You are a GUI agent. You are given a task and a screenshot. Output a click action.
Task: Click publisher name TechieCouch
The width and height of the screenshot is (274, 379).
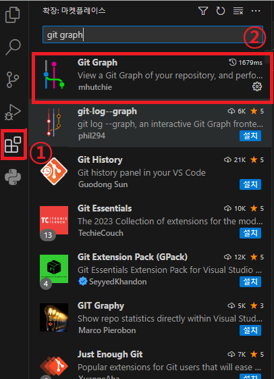[101, 233]
